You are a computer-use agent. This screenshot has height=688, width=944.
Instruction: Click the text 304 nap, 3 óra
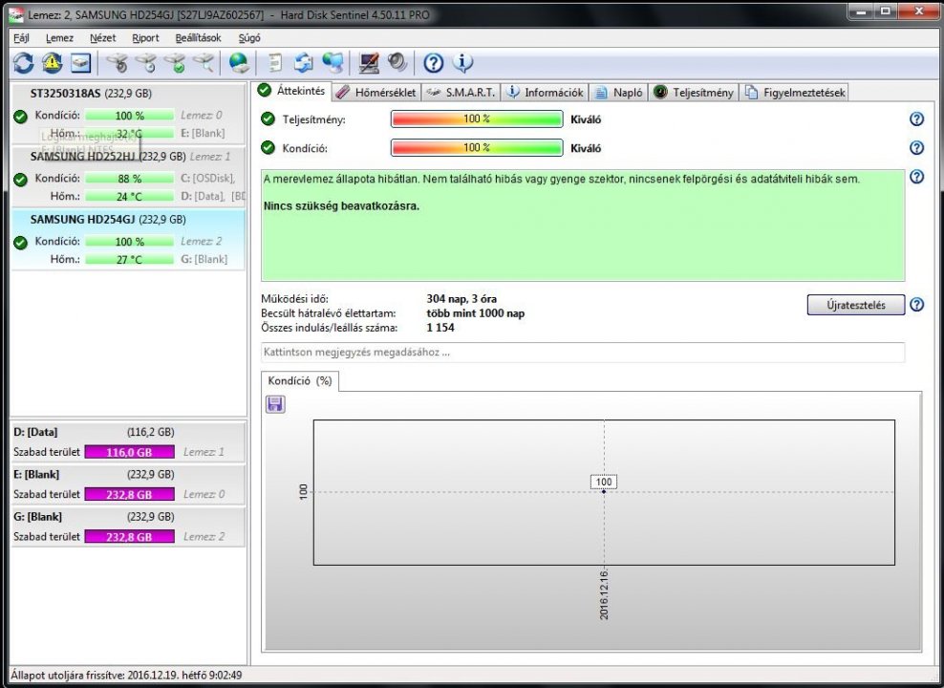pyautogui.click(x=461, y=298)
